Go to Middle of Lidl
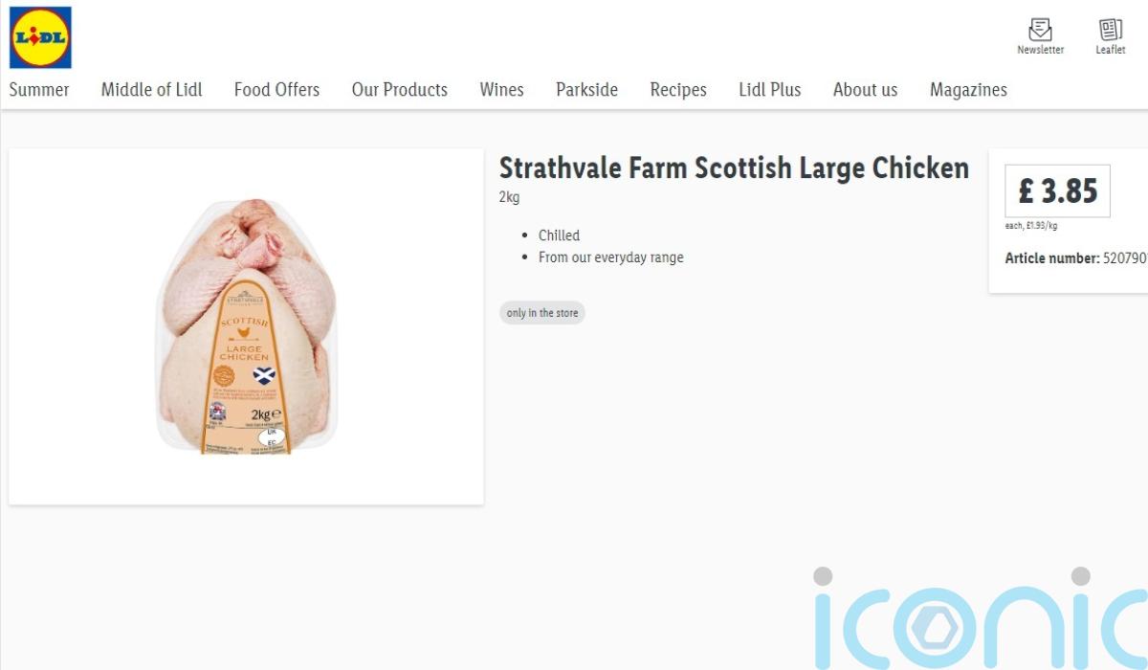 (x=152, y=90)
